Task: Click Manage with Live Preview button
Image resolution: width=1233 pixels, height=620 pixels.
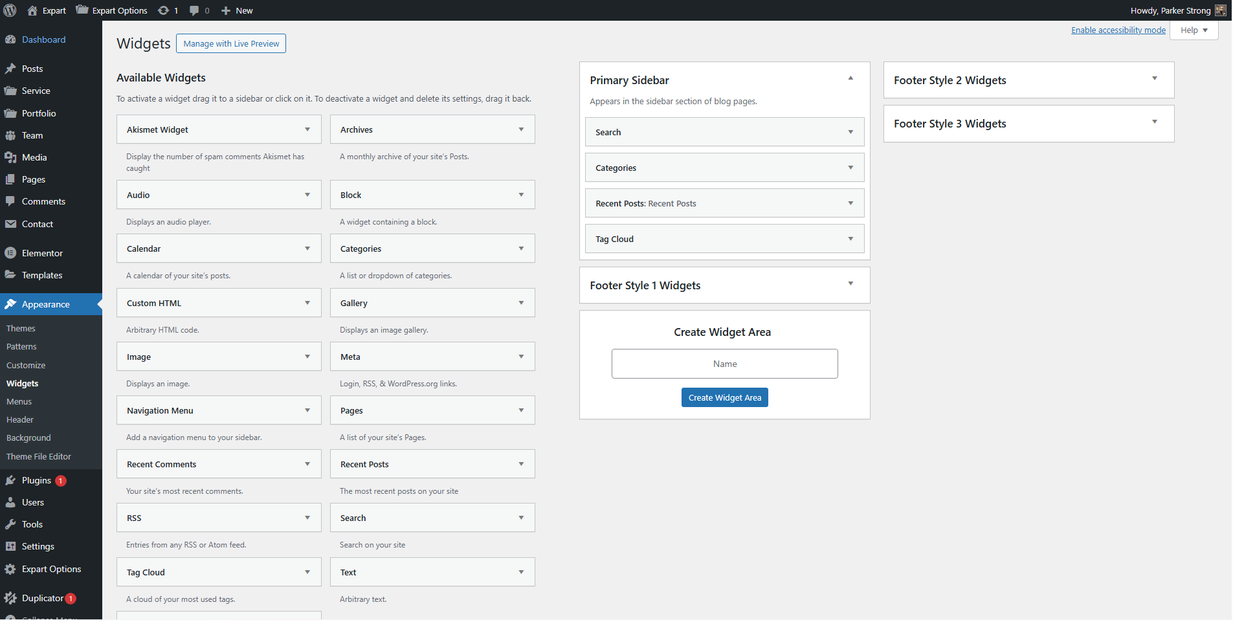Action: [231, 44]
